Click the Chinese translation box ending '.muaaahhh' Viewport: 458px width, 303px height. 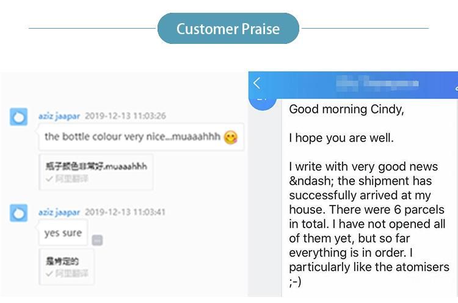pos(96,172)
